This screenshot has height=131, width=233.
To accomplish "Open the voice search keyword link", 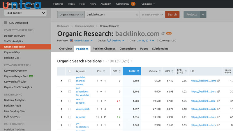I will coord(83,109).
